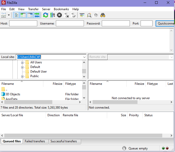The image size is (175, 152).
Task: Open the Transfer menu
Action: [33, 9]
